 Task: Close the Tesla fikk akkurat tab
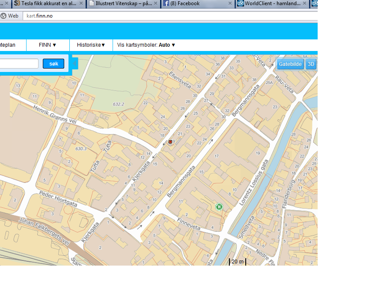pyautogui.click(x=81, y=3)
